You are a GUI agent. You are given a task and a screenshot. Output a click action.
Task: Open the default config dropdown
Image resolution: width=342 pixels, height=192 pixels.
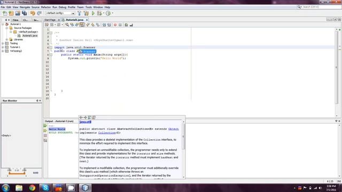tap(73, 13)
